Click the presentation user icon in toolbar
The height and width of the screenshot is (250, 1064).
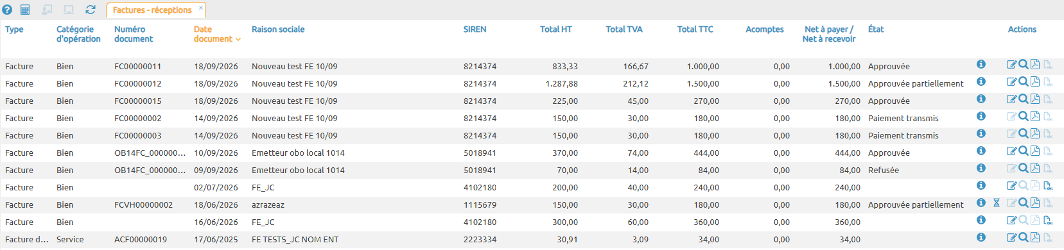click(x=47, y=10)
